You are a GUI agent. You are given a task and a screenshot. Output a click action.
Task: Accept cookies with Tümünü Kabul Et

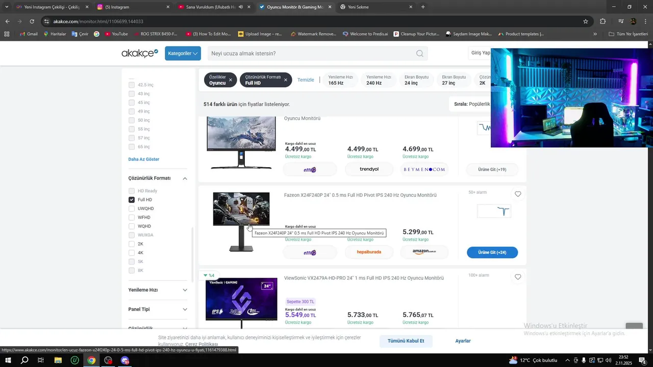click(406, 341)
